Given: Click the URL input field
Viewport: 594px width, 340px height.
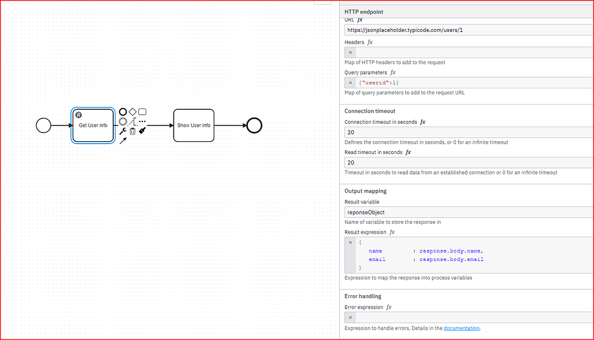Looking at the screenshot, I should 469,30.
